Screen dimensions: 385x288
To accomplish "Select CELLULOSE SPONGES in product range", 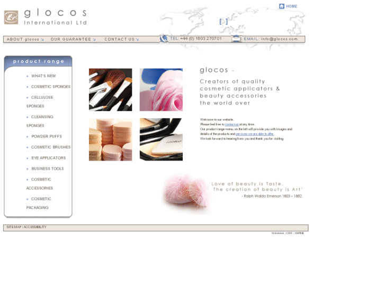I will pos(40,101).
